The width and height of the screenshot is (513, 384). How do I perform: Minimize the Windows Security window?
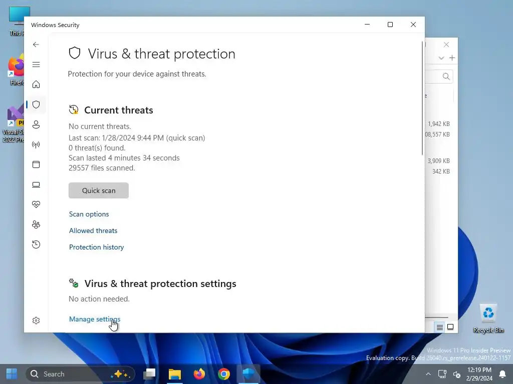tap(367, 24)
